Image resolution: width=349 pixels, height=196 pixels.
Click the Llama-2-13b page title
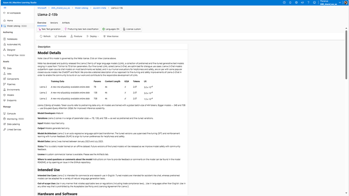pos(48,14)
